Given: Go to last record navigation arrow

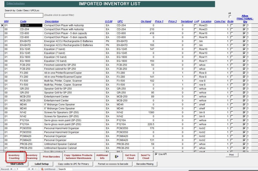Looking at the screenshot, I should pos(33,169).
